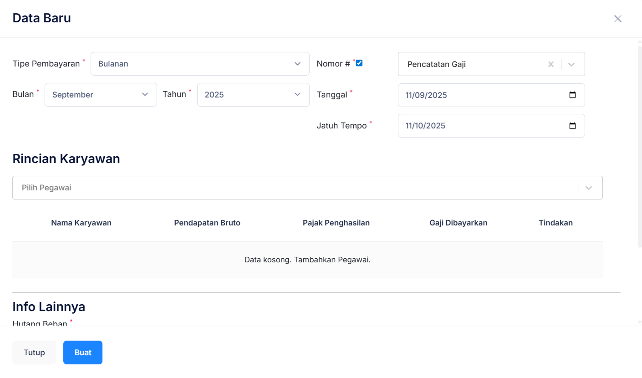Toggle the Nomor # checkbox

(359, 63)
